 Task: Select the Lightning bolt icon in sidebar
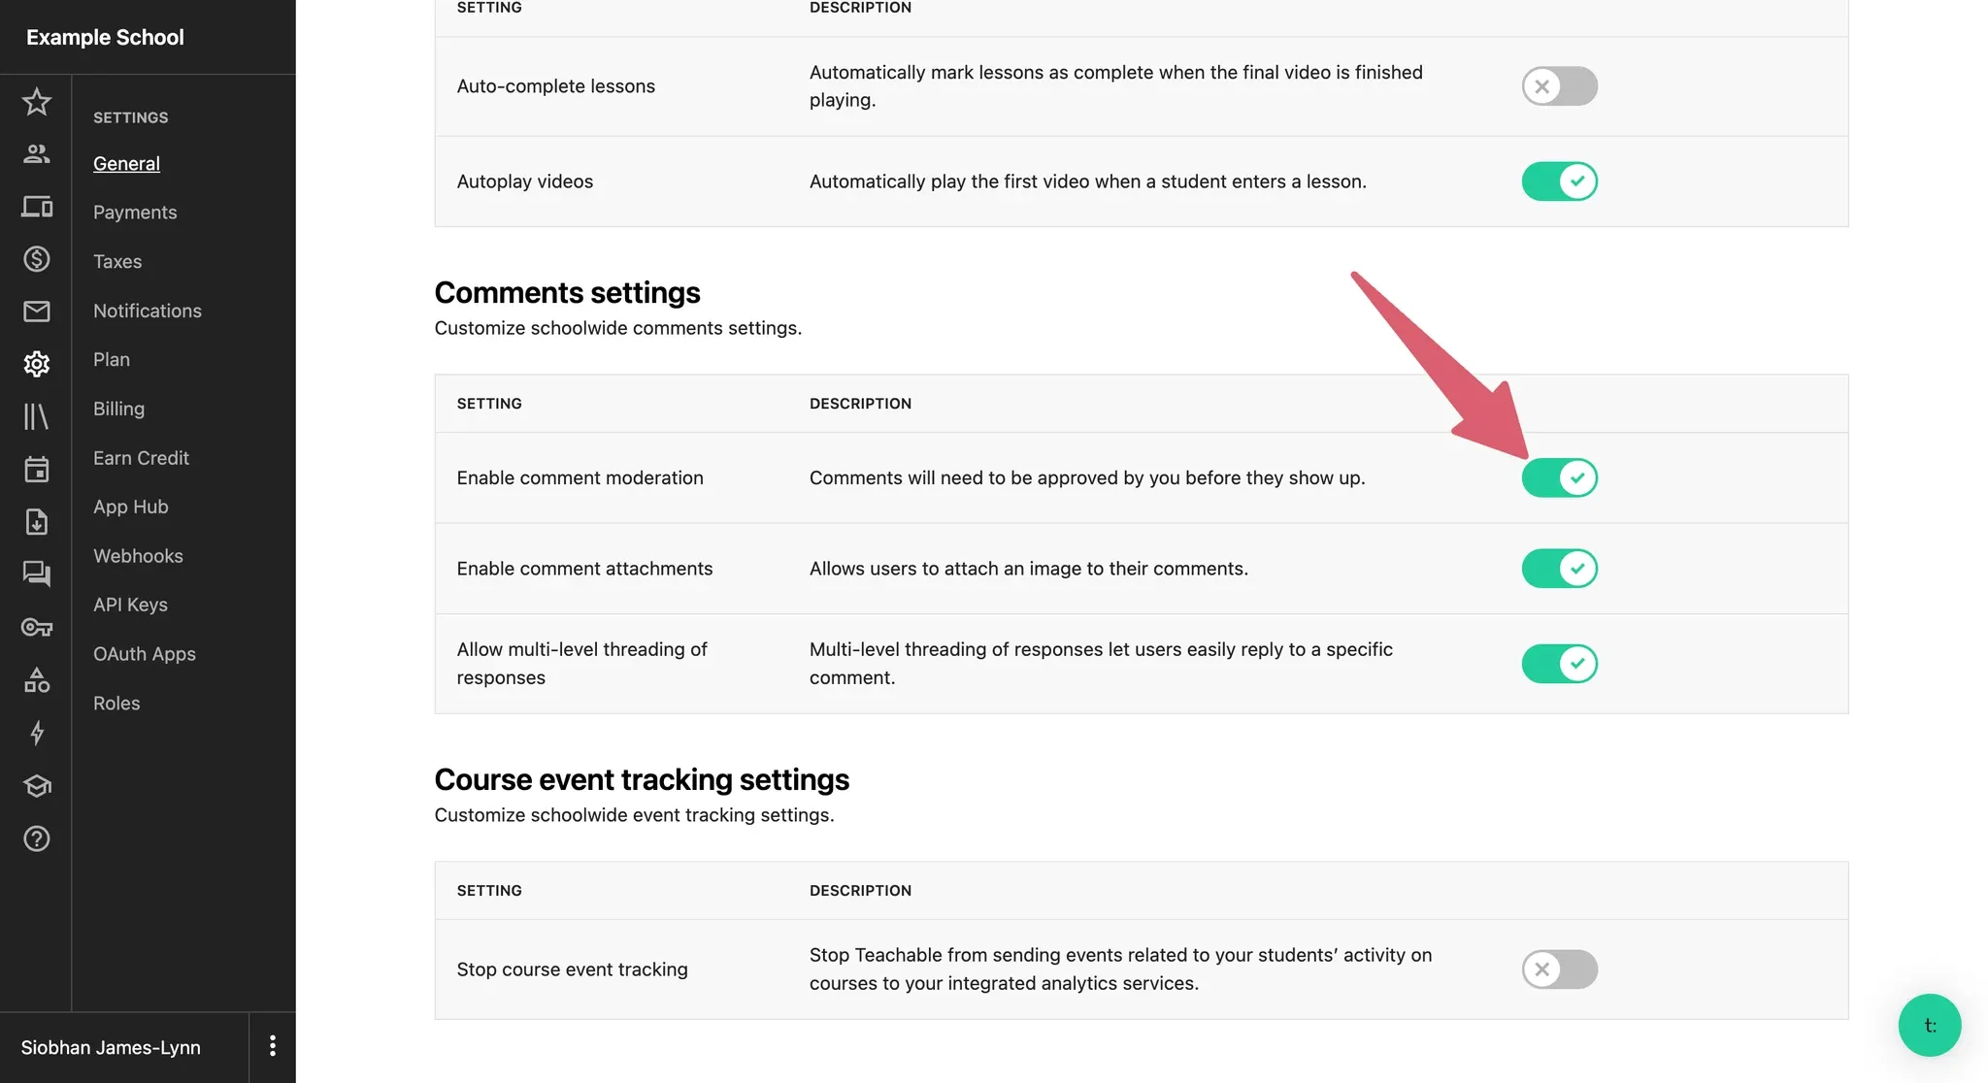(36, 735)
